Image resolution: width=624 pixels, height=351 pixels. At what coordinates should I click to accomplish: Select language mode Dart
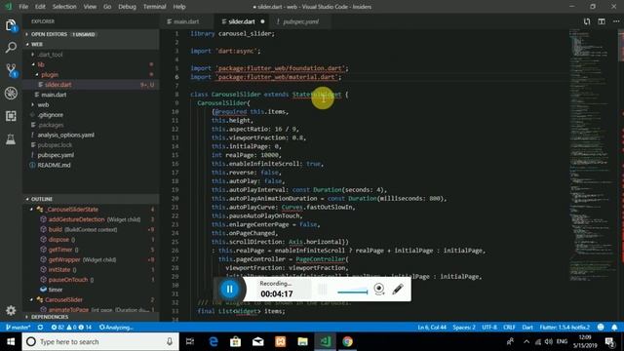(x=527, y=328)
